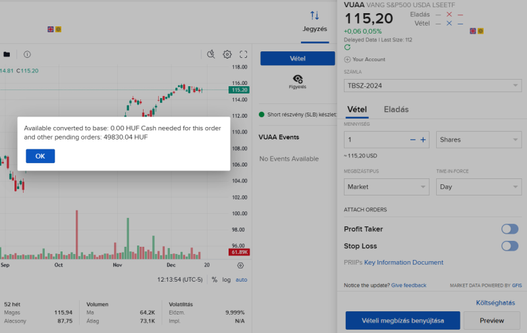Image resolution: width=527 pixels, height=333 pixels.
Task: Submit order via Vételi megbízás benyújtása
Action: (402, 320)
